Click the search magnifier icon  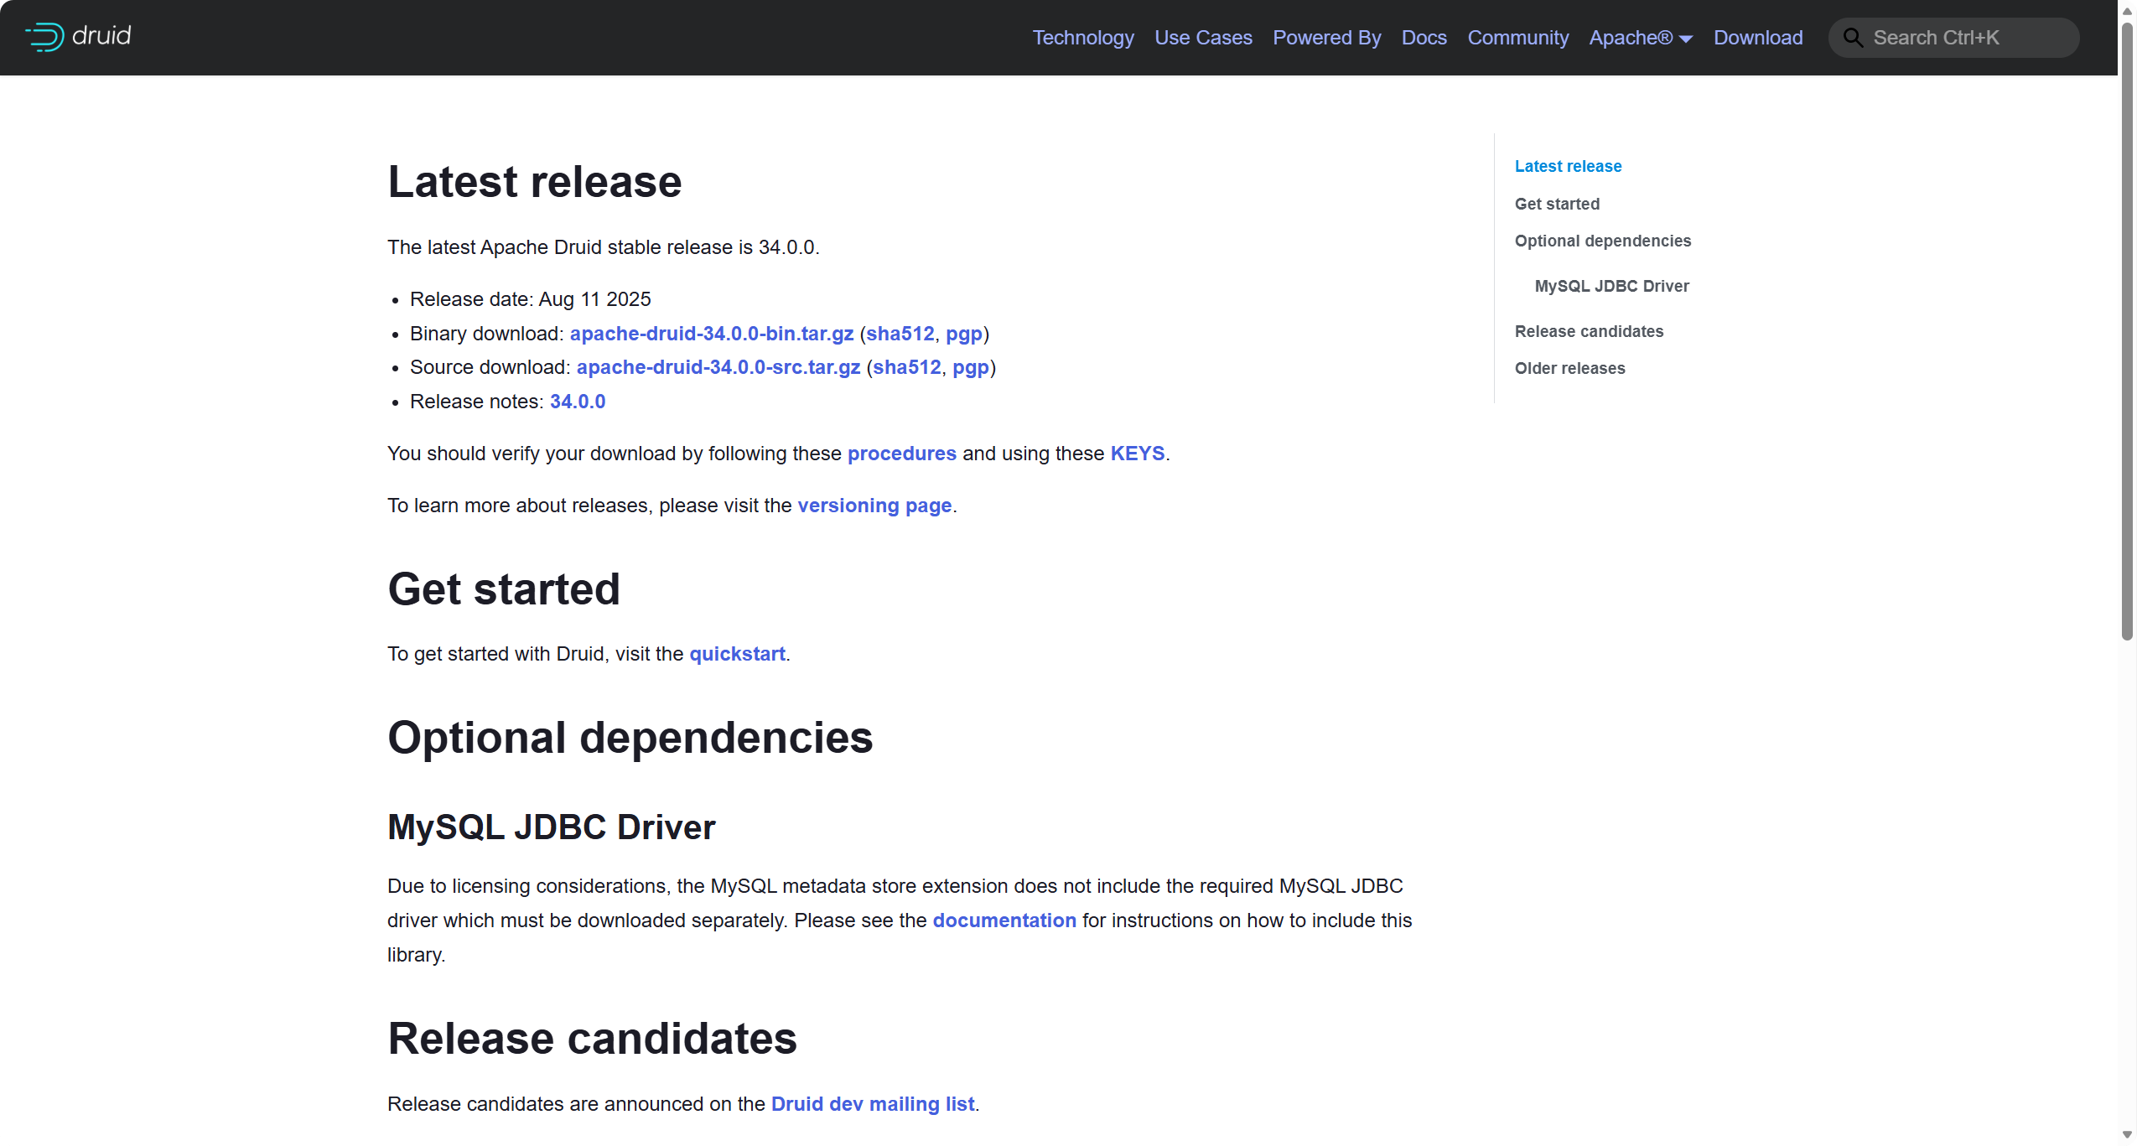(x=1853, y=38)
